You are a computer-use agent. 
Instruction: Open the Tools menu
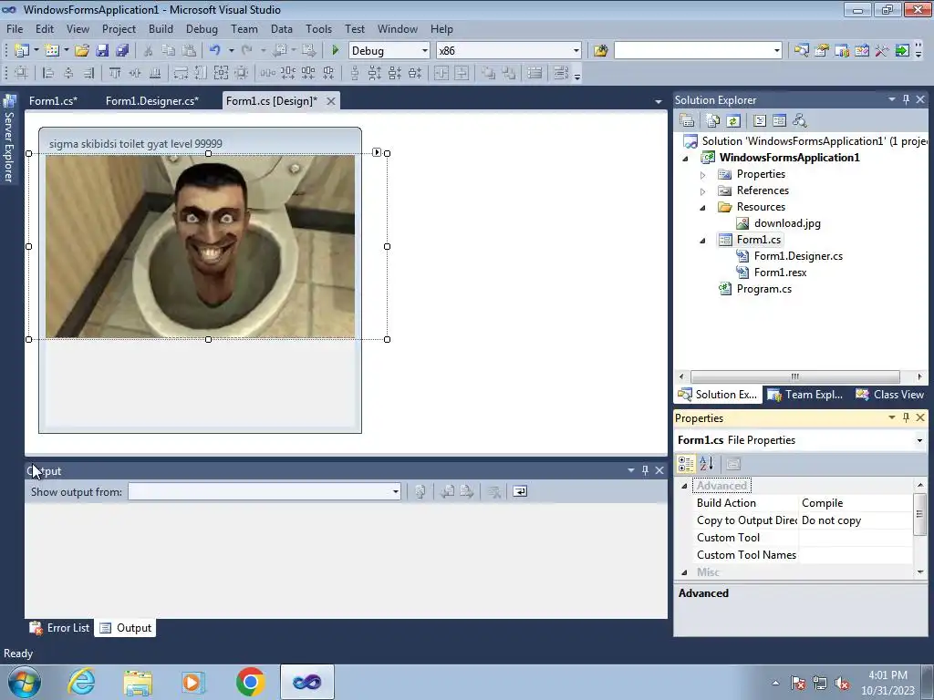pos(318,28)
